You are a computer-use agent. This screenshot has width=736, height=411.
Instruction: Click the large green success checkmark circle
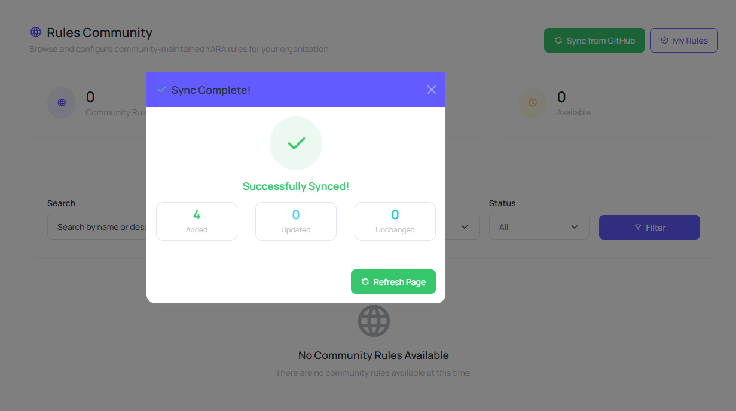[296, 143]
